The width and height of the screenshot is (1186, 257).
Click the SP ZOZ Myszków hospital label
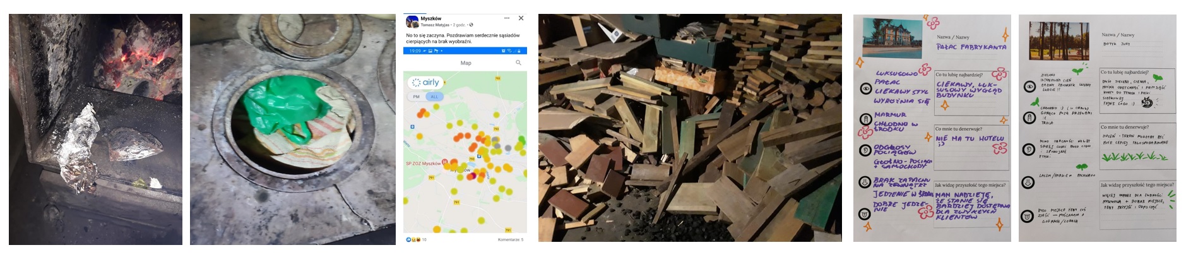(x=423, y=164)
